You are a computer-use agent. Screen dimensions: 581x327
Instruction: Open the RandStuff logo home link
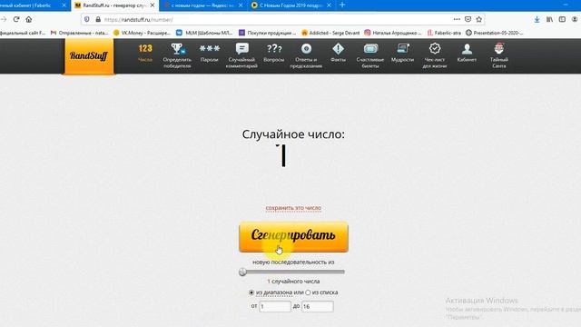(89, 56)
